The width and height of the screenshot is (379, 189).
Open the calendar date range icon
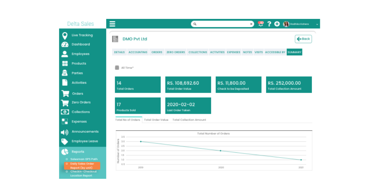click(117, 68)
